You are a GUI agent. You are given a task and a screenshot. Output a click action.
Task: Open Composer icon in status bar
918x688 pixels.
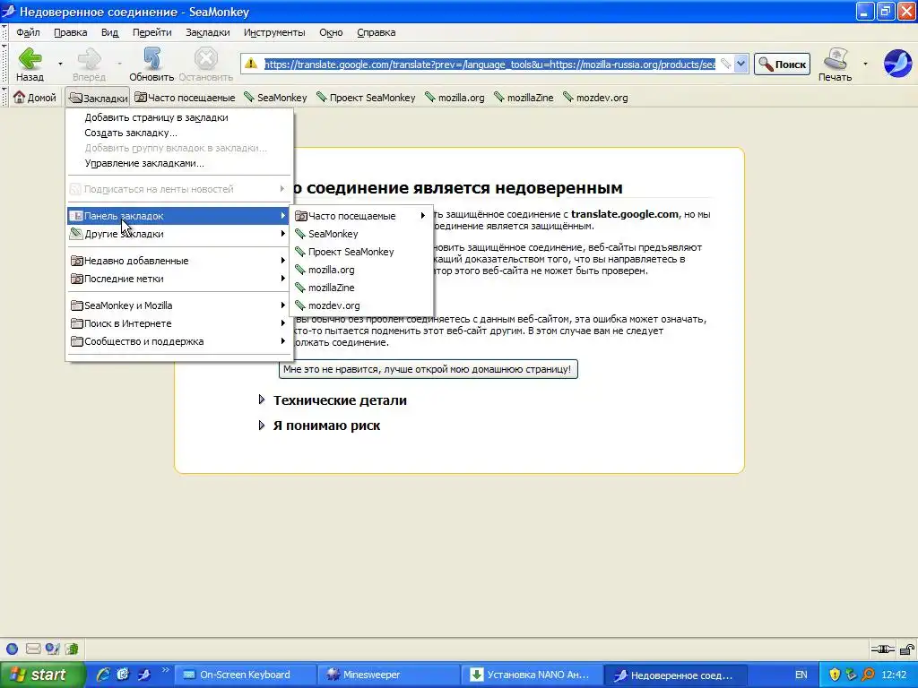pos(53,649)
